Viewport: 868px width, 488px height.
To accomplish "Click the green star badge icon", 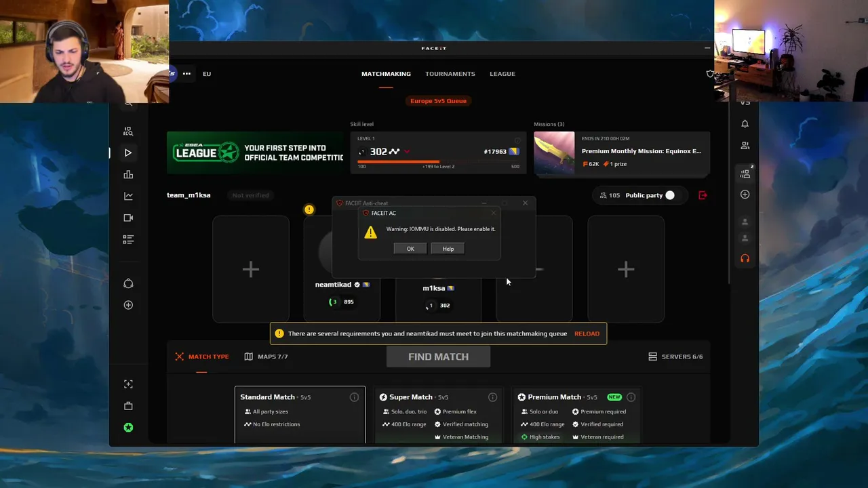I will click(128, 428).
